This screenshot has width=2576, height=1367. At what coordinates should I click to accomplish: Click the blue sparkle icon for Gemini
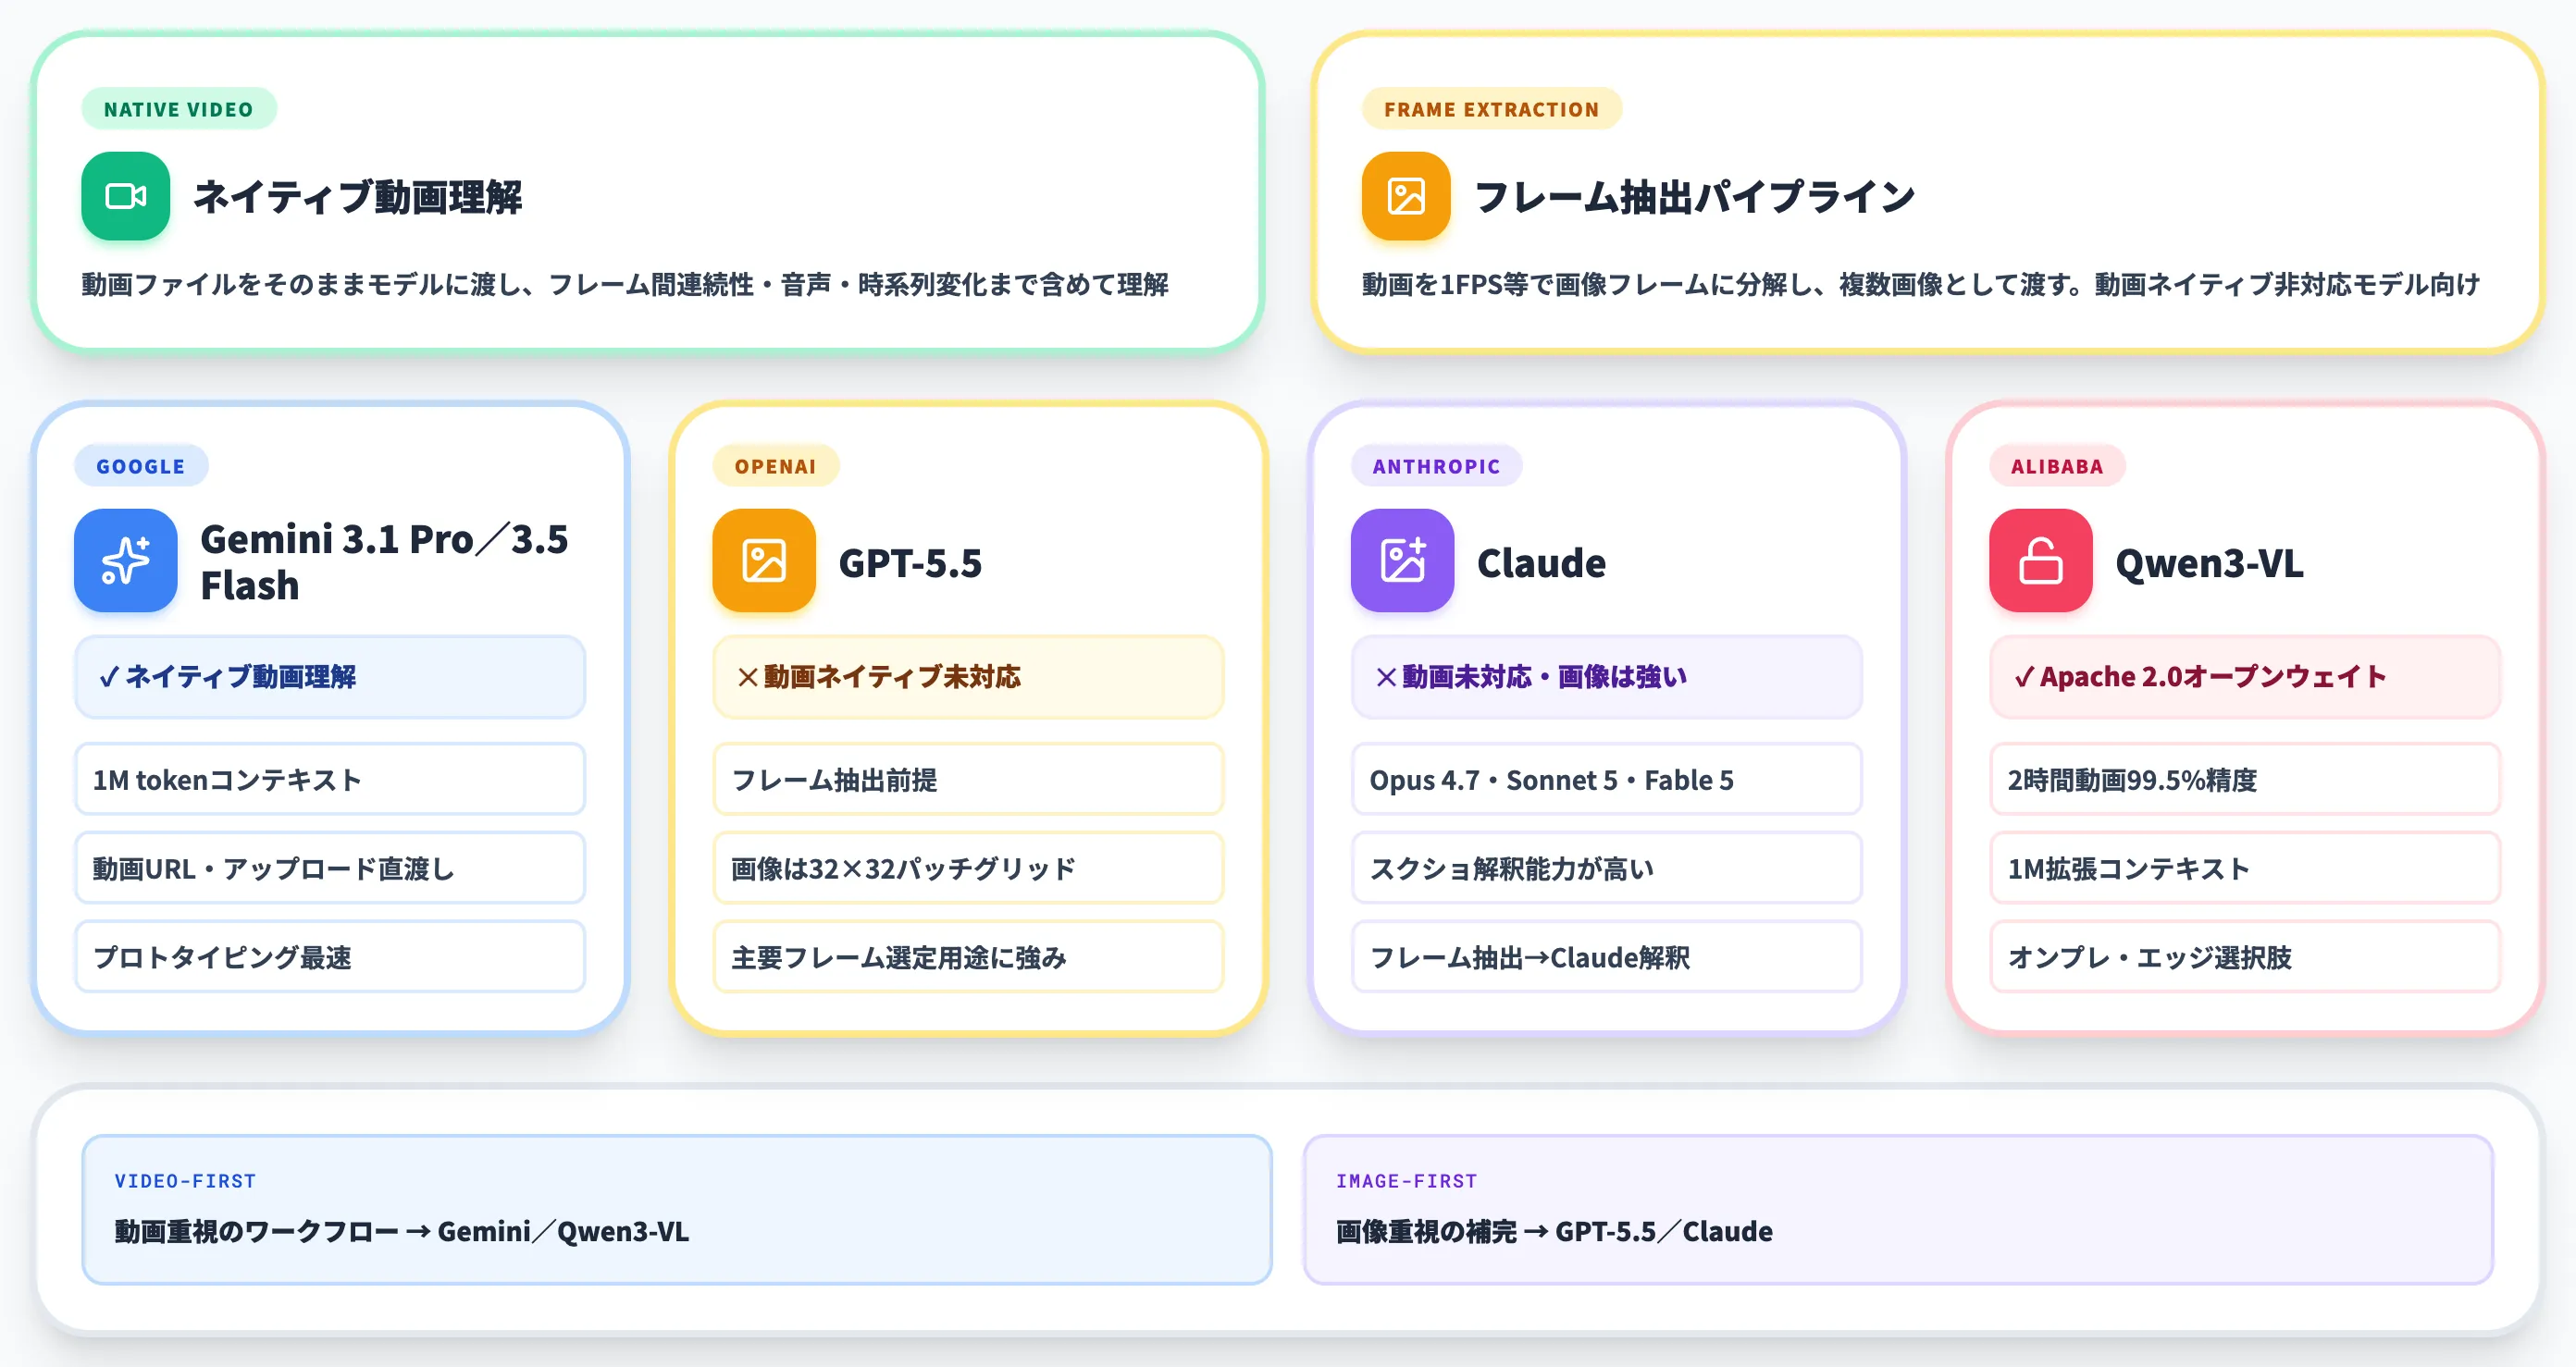(125, 560)
